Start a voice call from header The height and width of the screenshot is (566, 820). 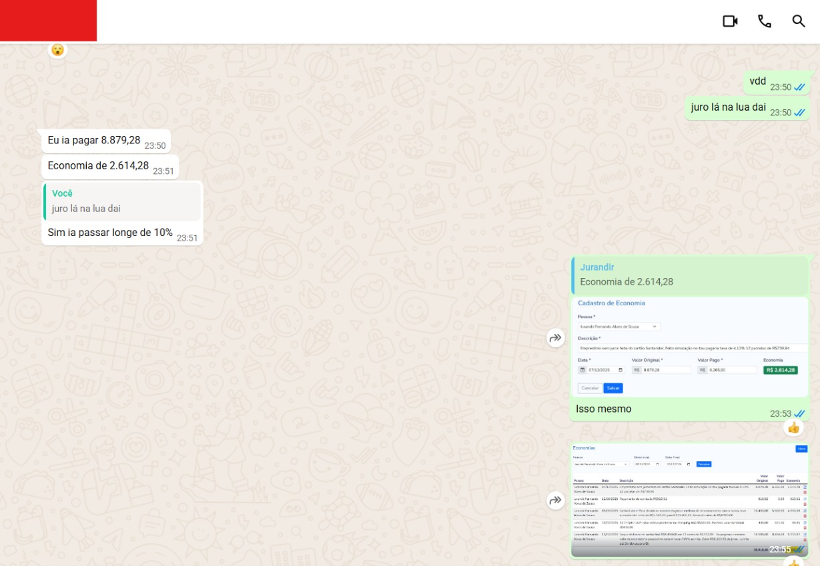765,21
